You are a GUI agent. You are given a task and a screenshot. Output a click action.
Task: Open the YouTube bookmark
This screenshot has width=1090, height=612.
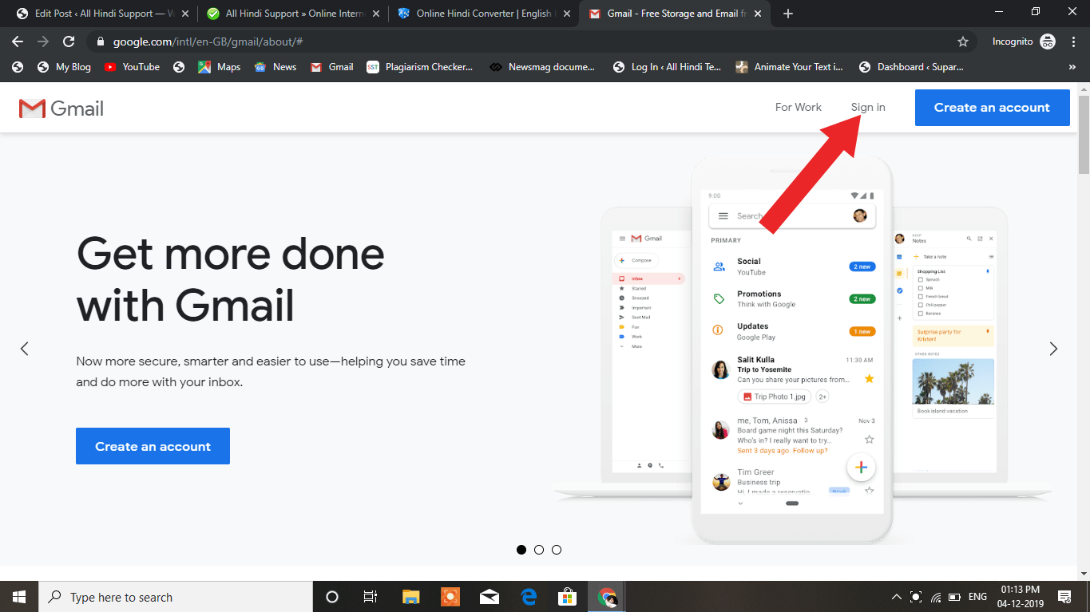(x=132, y=67)
